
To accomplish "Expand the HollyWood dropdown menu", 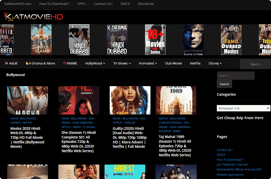I will click(95, 63).
